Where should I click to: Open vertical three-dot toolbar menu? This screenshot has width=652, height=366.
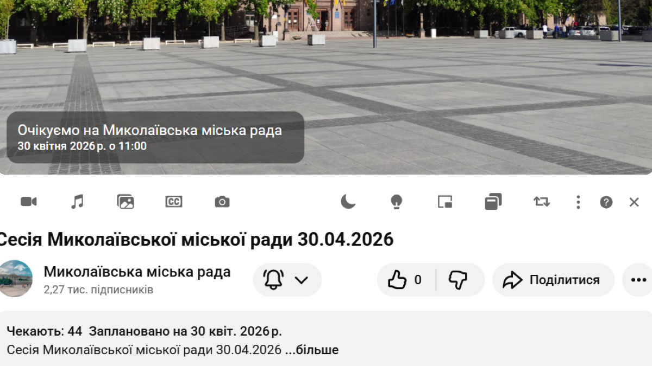pyautogui.click(x=578, y=202)
